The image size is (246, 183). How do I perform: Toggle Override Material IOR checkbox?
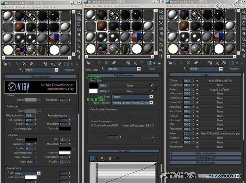(92, 125)
